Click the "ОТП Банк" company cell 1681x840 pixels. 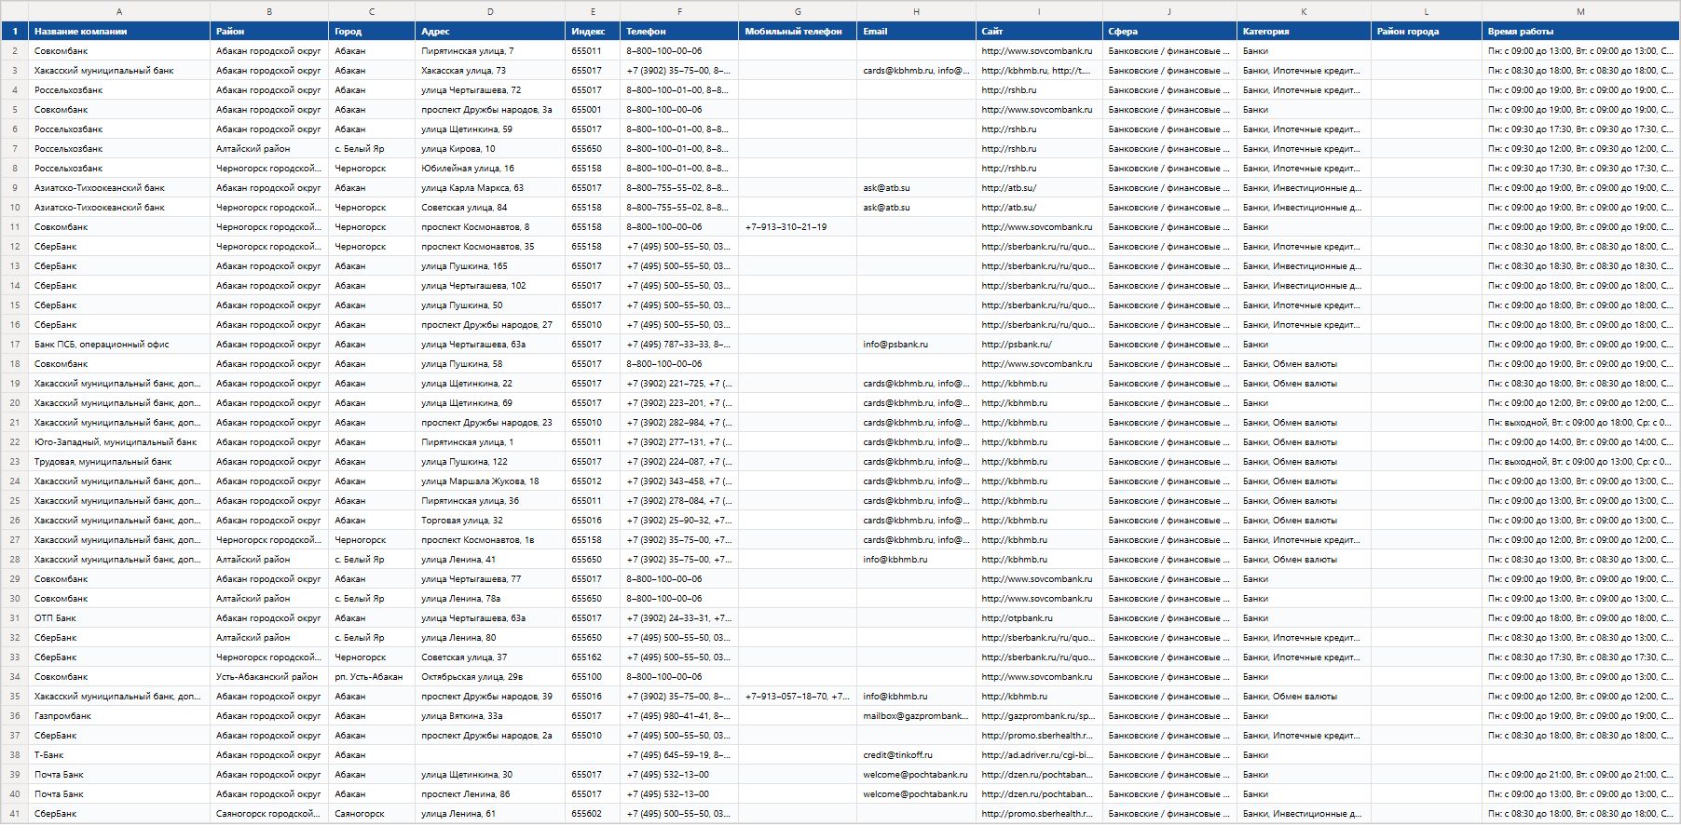(x=119, y=618)
